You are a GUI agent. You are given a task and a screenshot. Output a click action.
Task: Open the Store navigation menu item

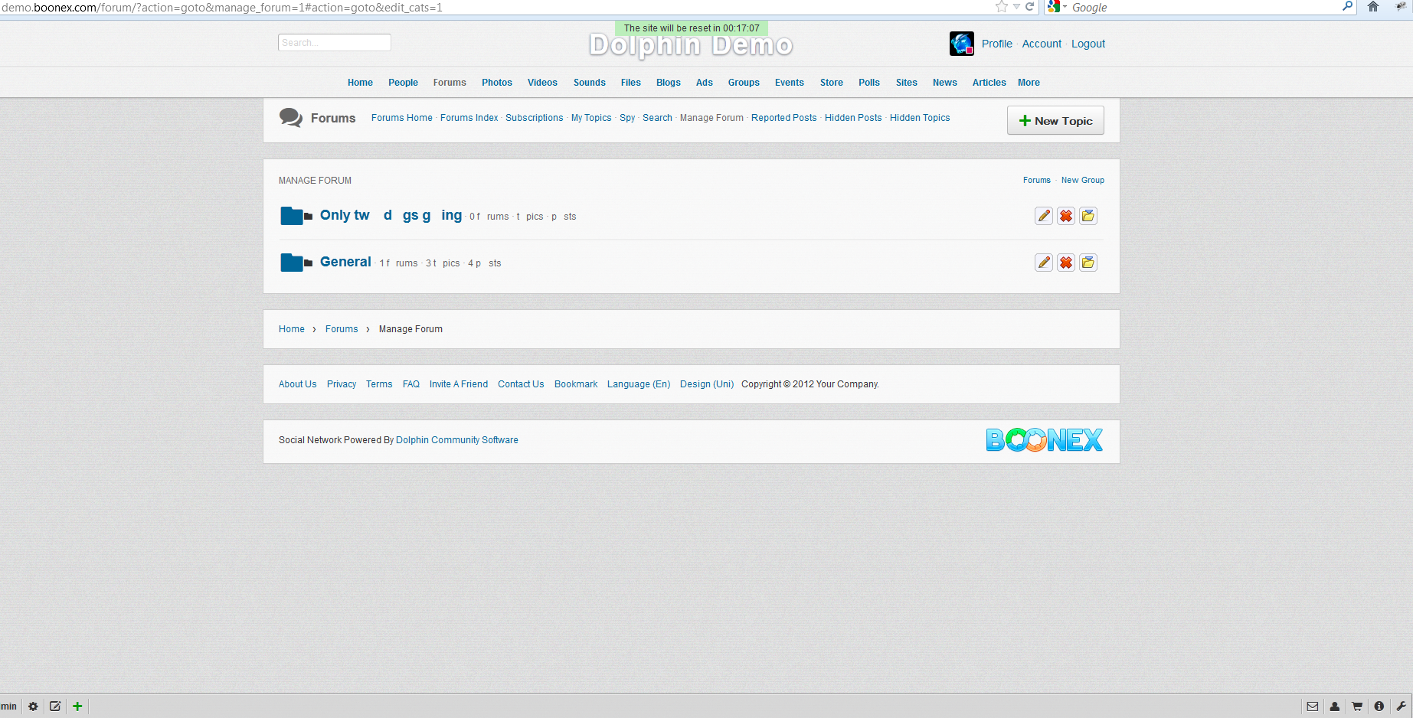[832, 83]
